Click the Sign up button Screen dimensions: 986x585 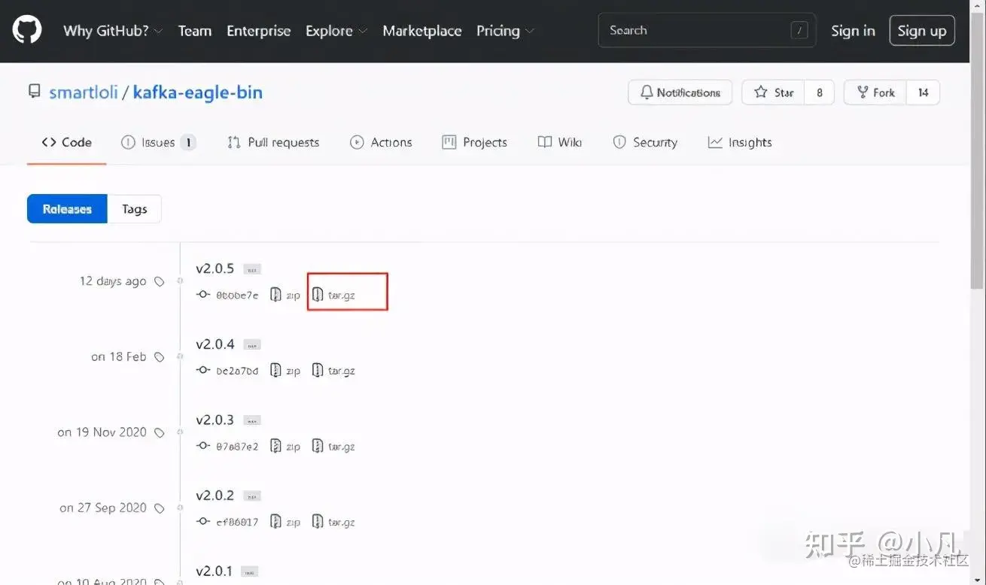click(922, 31)
